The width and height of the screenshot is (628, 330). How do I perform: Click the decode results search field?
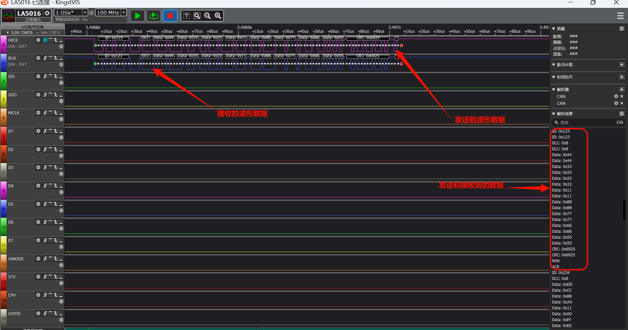pos(588,122)
